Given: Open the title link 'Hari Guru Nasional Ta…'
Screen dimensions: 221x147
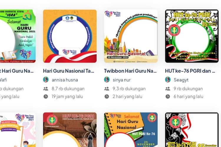Looking at the screenshot, I should pyautogui.click(x=68, y=71).
